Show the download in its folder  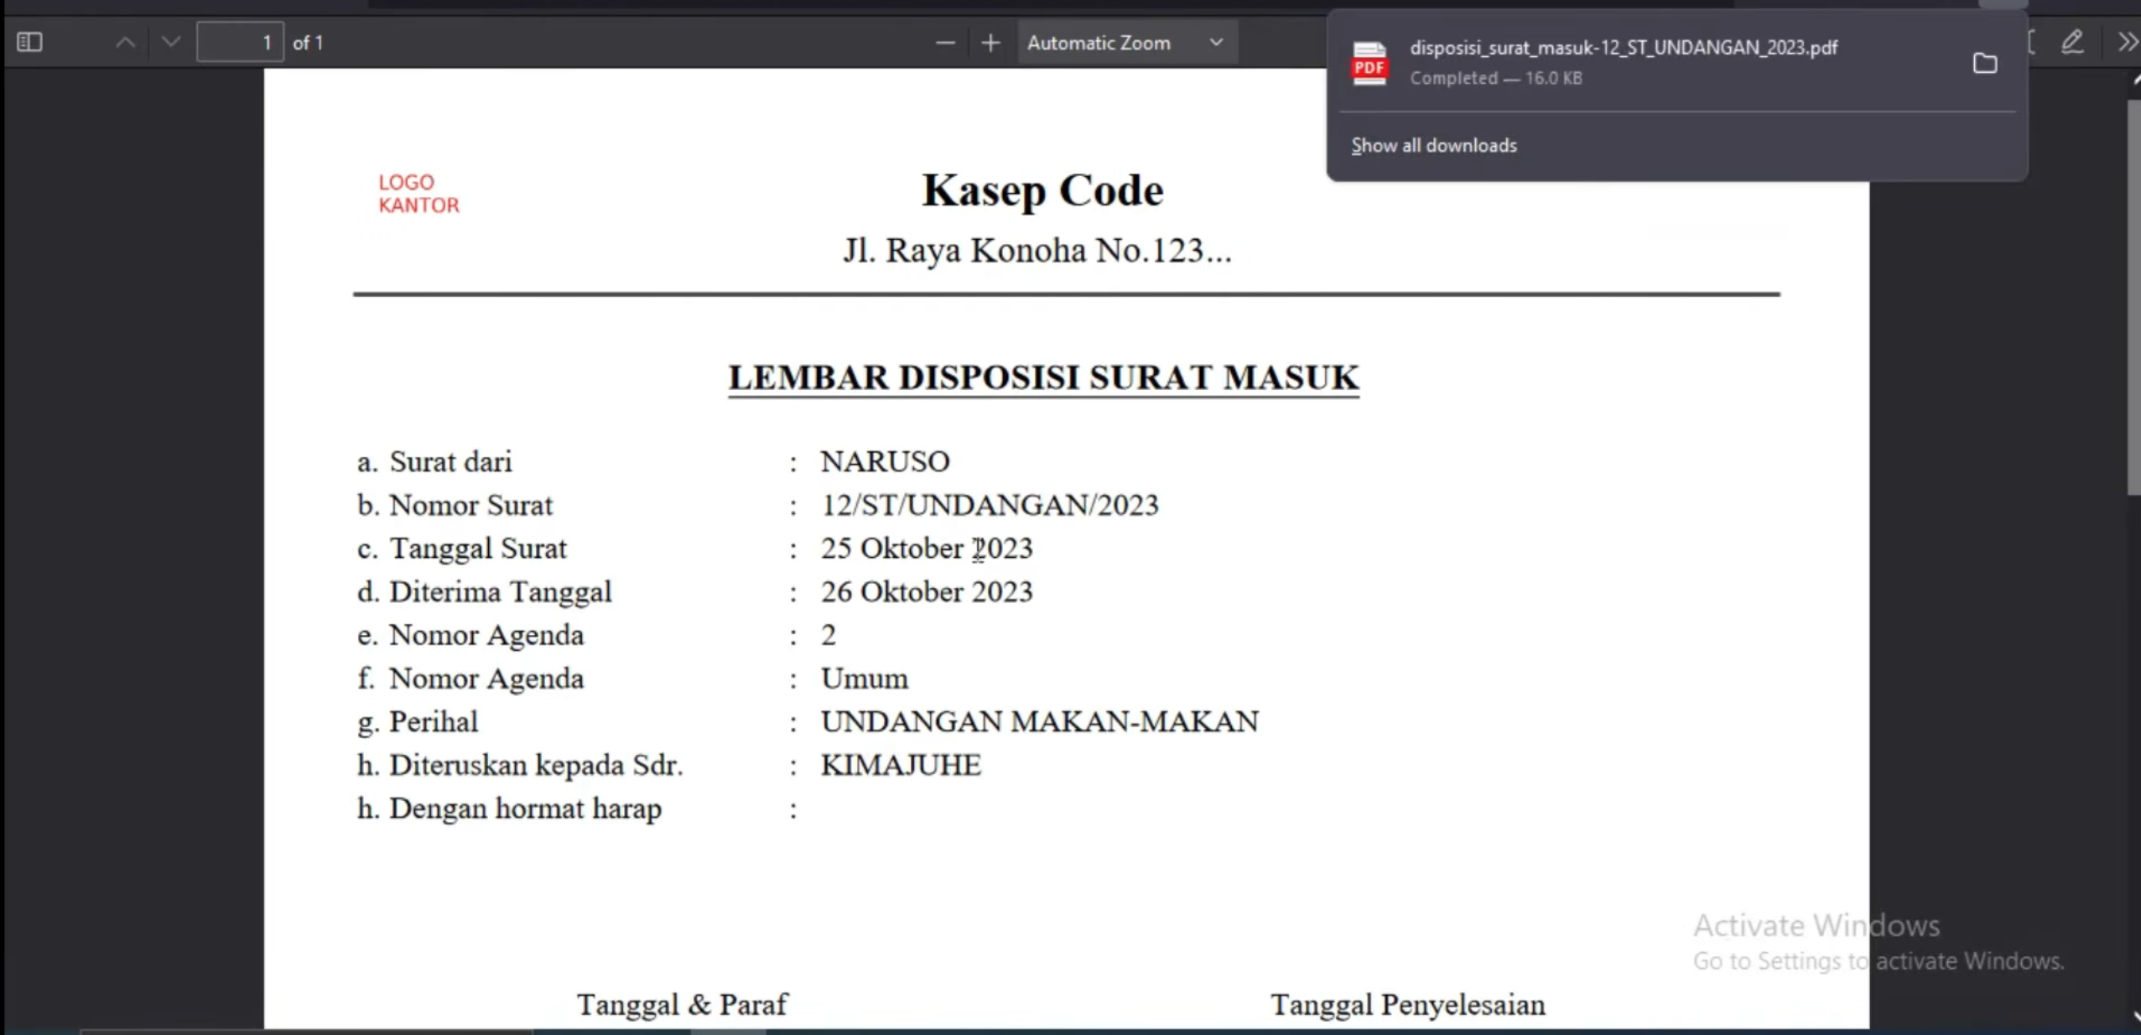tap(1984, 63)
